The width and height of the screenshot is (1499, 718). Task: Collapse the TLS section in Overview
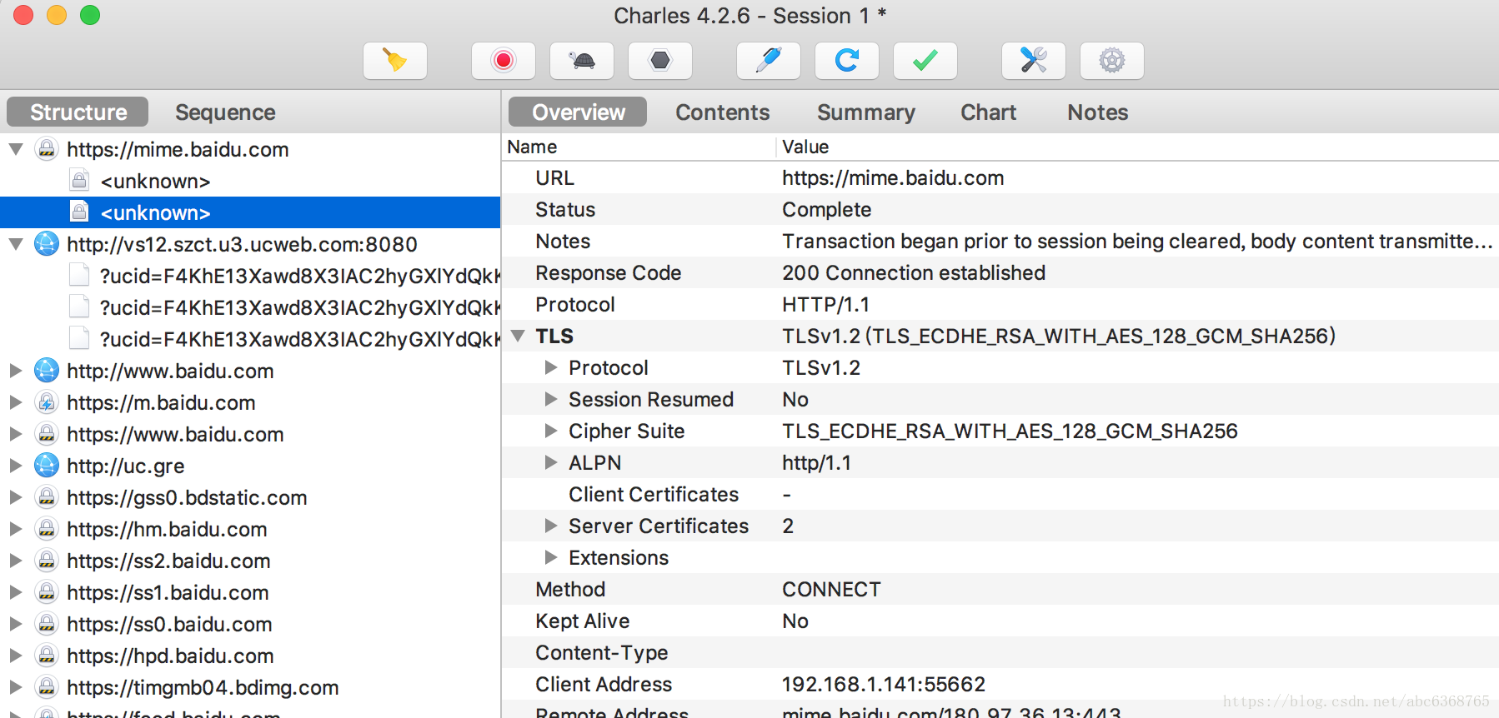[x=519, y=336]
